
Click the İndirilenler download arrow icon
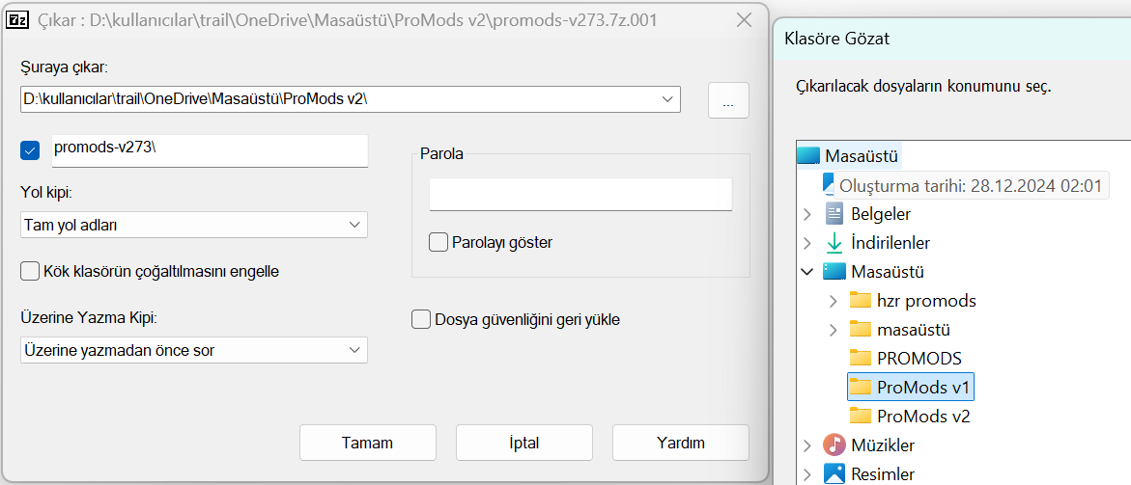tap(834, 243)
